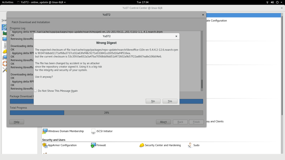Select the Hardware card category icon in sidebar
The image size is (285, 160).
(x=4, y=33)
